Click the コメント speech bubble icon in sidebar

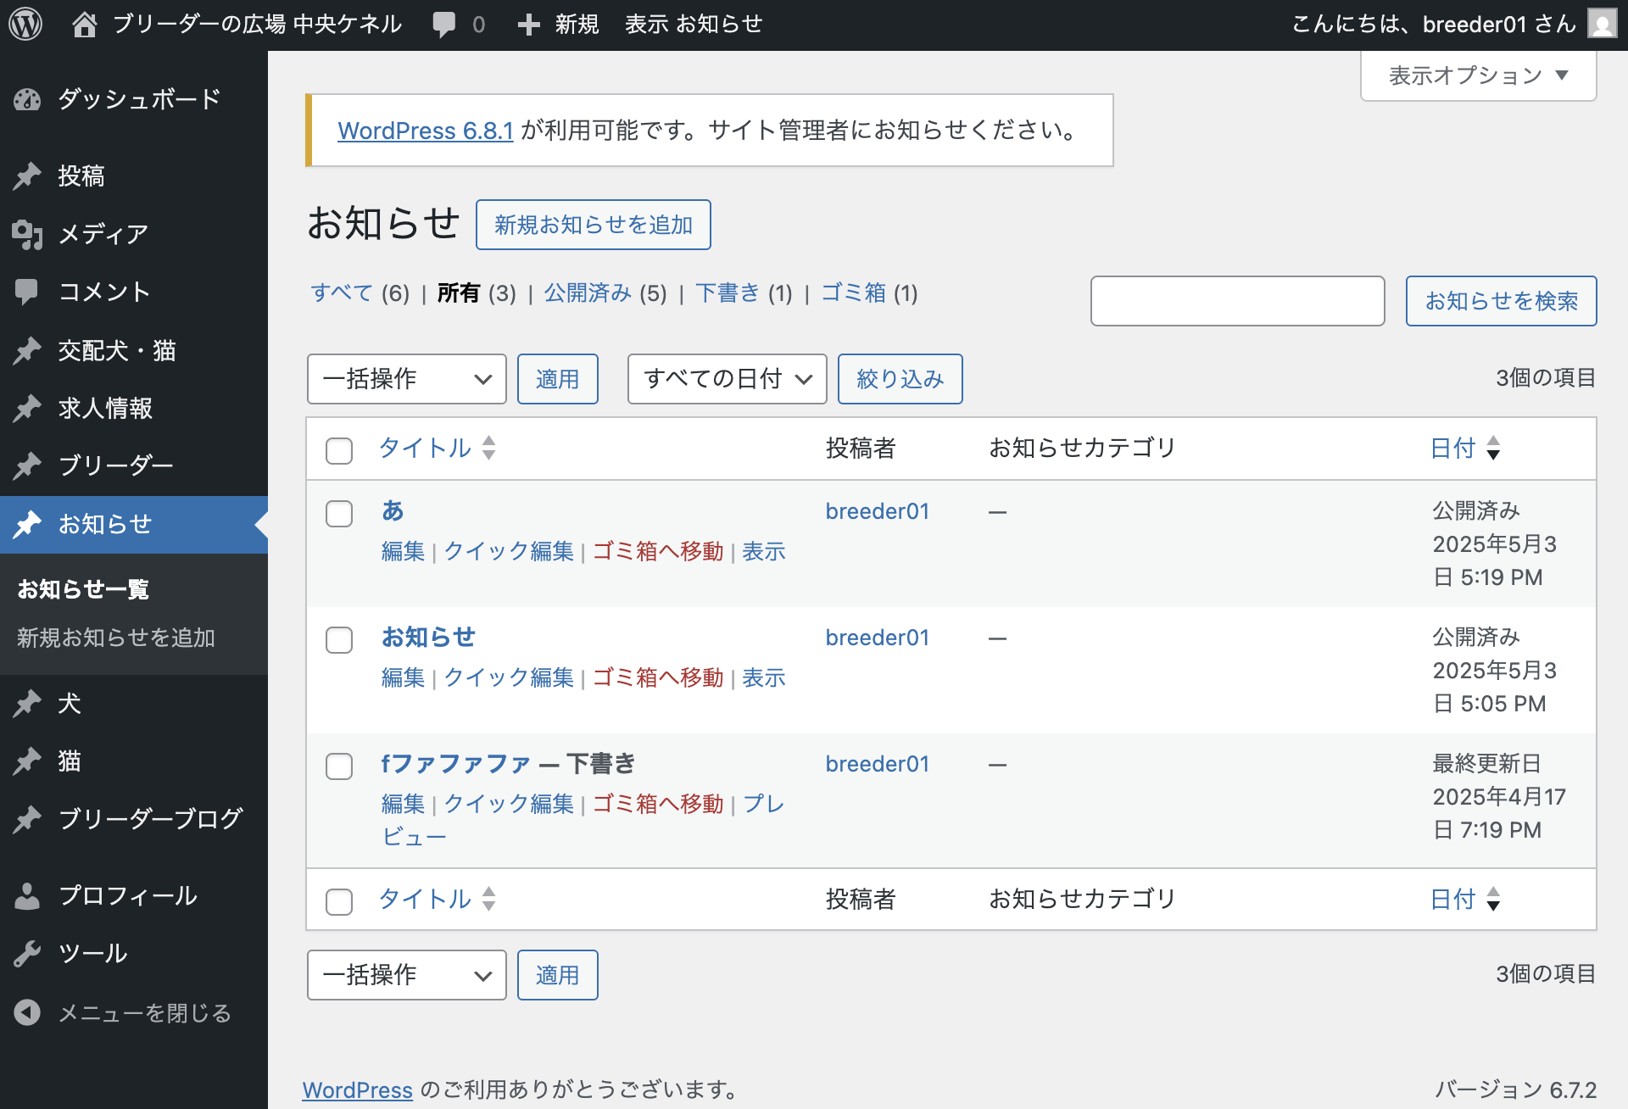pos(27,292)
